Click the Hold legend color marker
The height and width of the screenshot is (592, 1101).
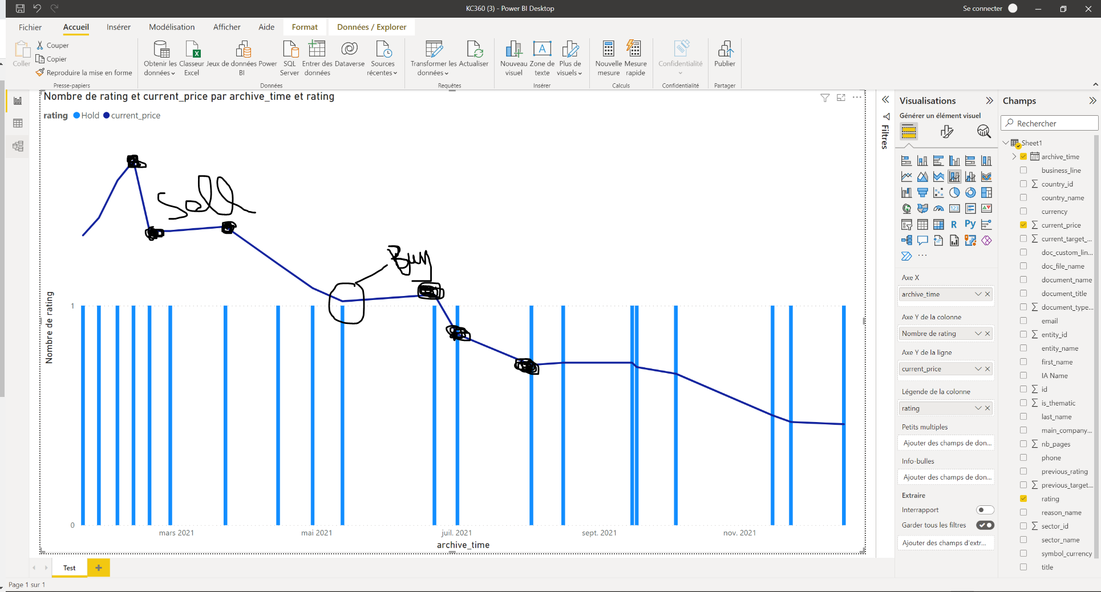coord(76,115)
